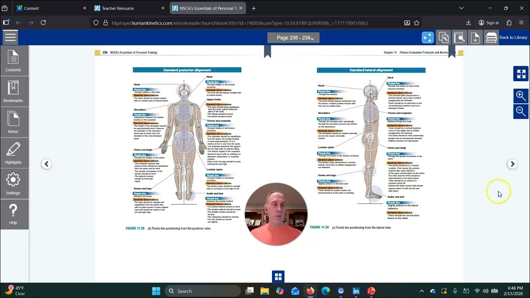Screen dimensions: 530x298
Task: Open the hamburger menu in the reader
Action: (10, 38)
